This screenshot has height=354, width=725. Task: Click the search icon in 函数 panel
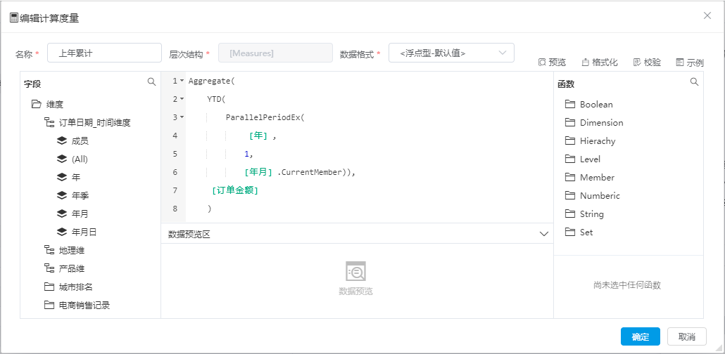694,81
